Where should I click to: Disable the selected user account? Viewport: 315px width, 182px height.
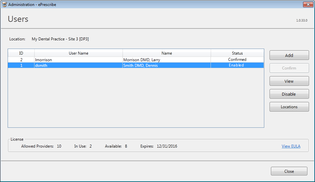[x=289, y=94]
